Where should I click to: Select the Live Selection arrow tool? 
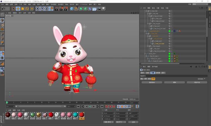tap(13, 9)
